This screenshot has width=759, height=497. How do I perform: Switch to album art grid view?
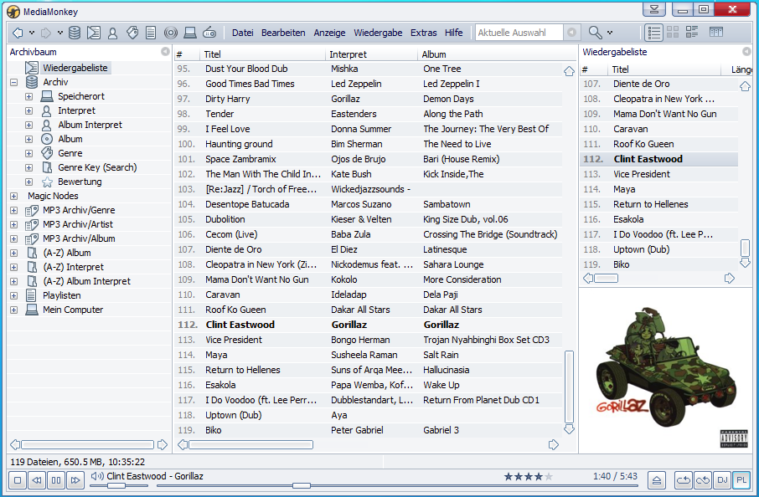(x=673, y=33)
